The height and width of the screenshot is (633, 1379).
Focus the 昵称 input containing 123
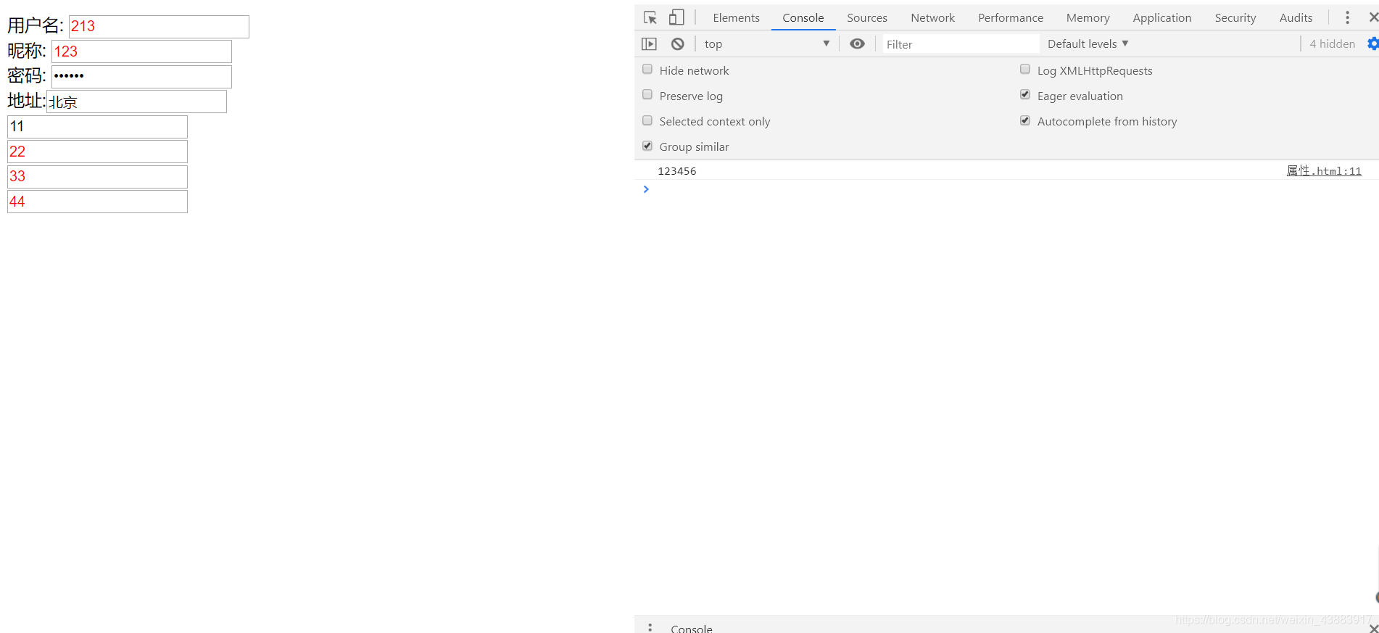pos(141,51)
